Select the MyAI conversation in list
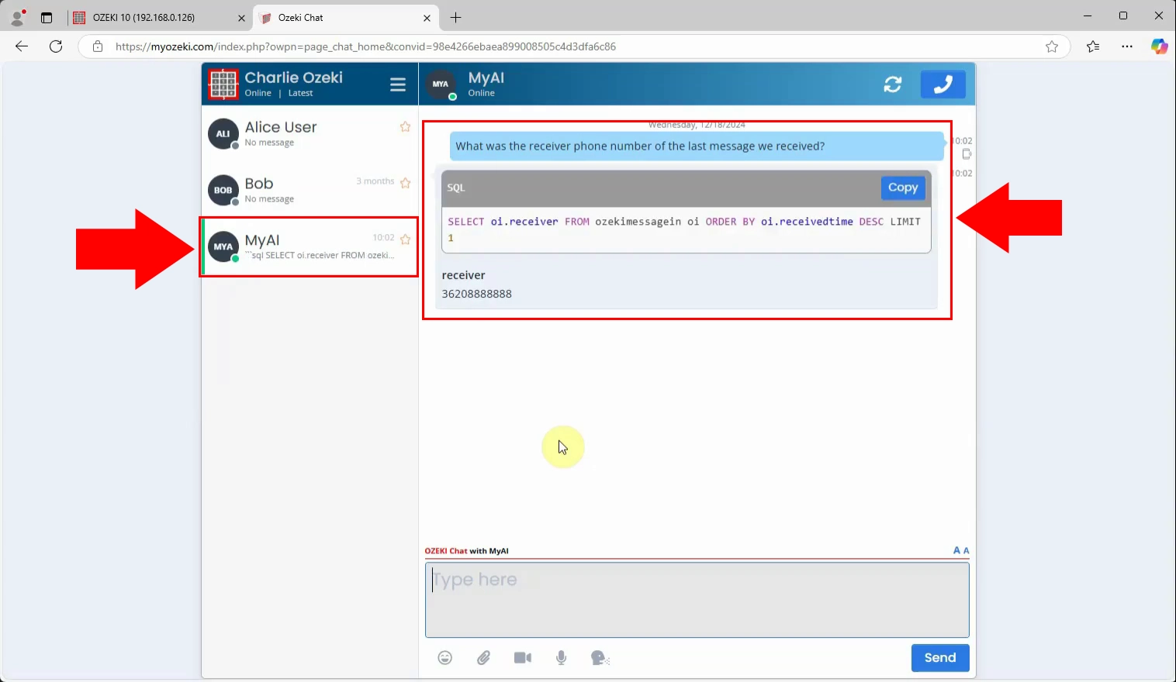The width and height of the screenshot is (1176, 682). coord(310,246)
